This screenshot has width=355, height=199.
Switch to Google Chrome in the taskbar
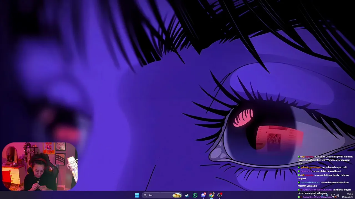[x=211, y=195]
